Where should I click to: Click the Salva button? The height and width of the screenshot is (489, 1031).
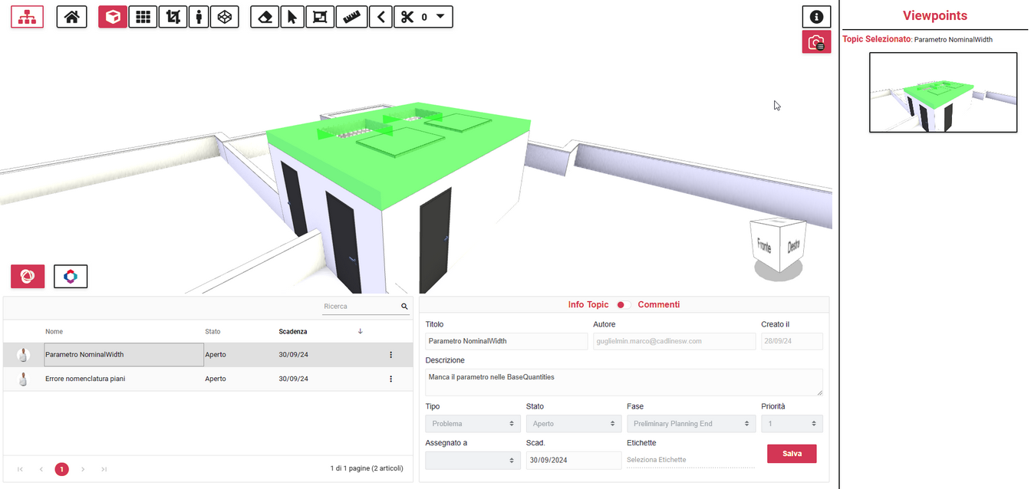coord(792,454)
